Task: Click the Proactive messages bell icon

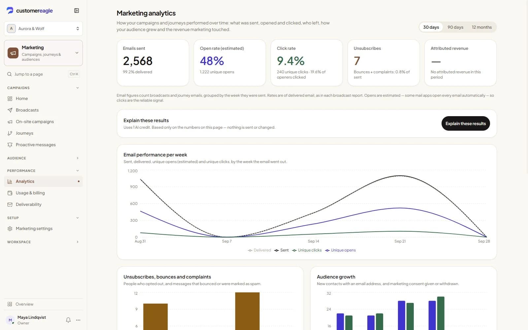Action: click(10, 145)
